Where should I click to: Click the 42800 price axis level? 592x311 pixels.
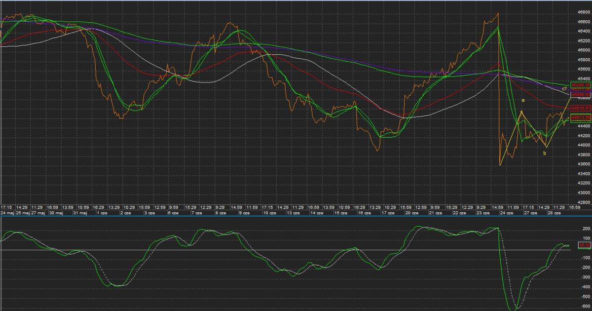[x=584, y=202]
